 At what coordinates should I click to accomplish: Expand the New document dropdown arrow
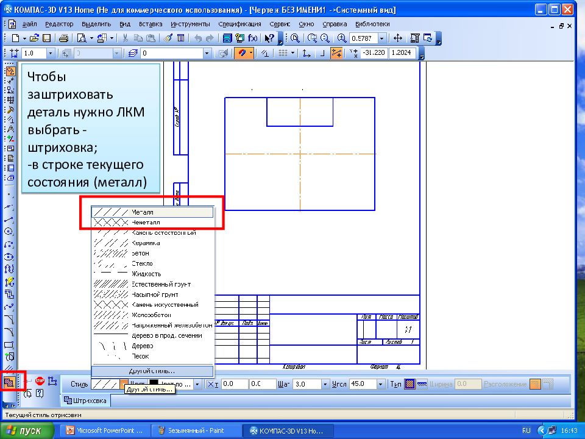pos(24,38)
